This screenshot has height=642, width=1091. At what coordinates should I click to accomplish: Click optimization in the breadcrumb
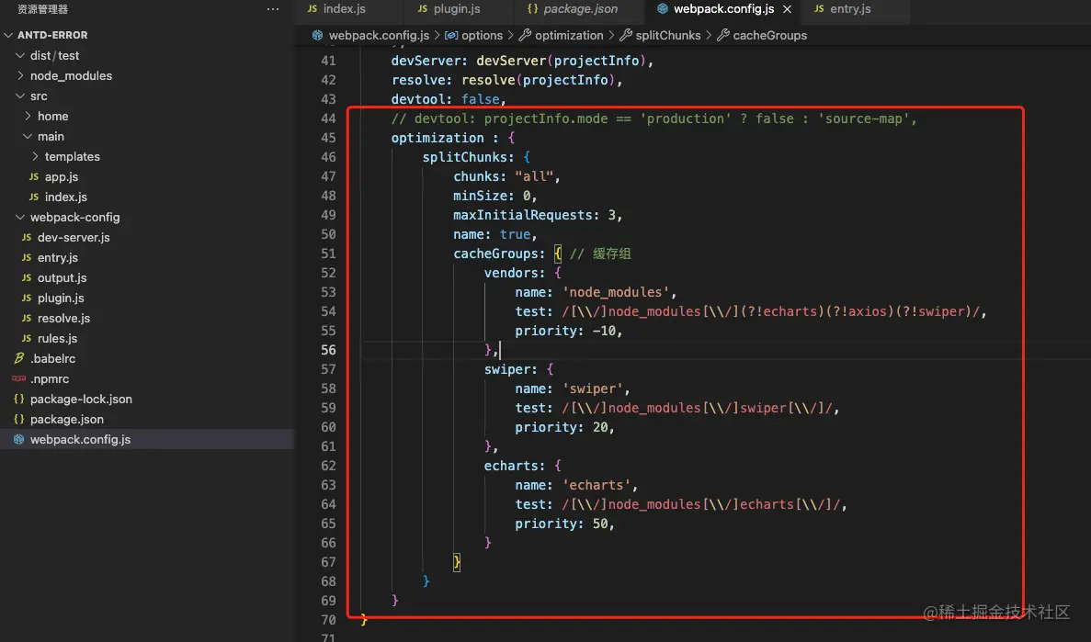coord(569,36)
